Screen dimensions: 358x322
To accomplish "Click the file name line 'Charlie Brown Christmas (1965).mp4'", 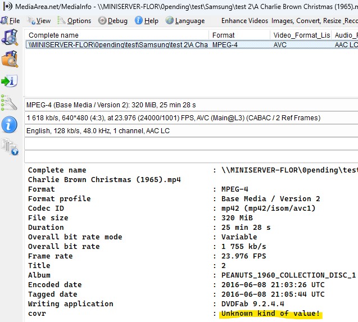I will [x=105, y=180].
